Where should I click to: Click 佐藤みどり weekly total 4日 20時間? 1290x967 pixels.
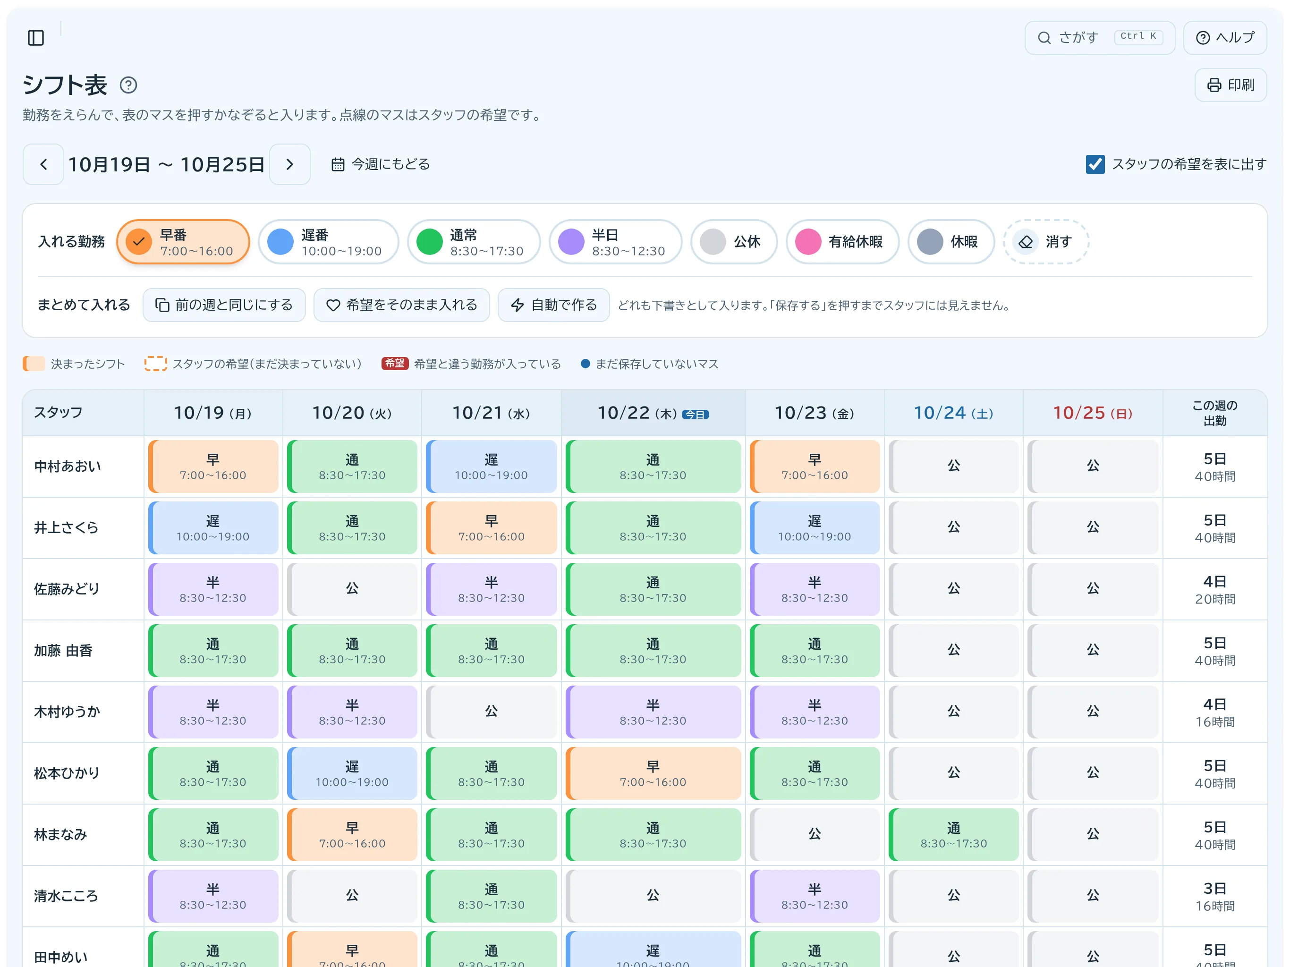point(1215,589)
